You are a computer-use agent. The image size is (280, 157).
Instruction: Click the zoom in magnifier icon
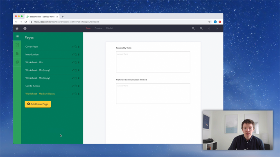201,29
